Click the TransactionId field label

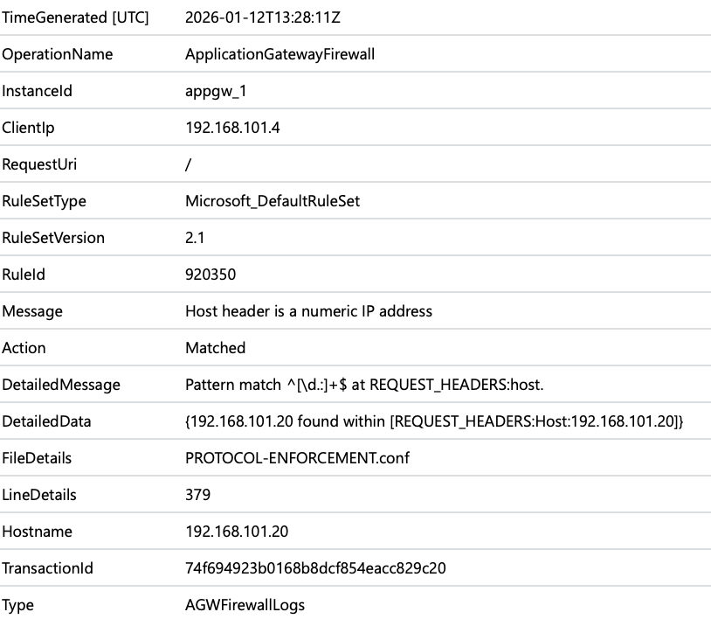47,568
